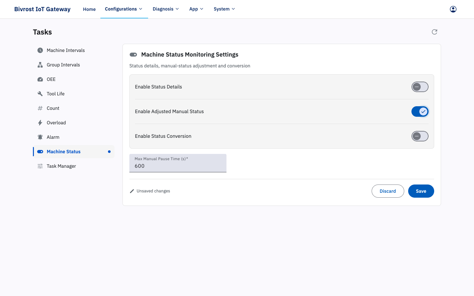Image resolution: width=474 pixels, height=296 pixels.
Task: Click the Machine Status toggle icon in sidebar
Action: tap(40, 152)
